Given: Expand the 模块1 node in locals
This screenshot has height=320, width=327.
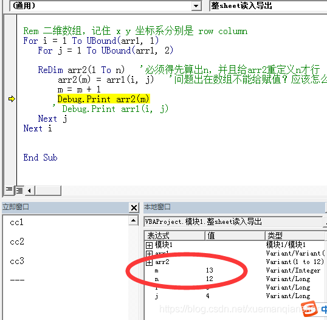Looking at the screenshot, I should [149, 245].
